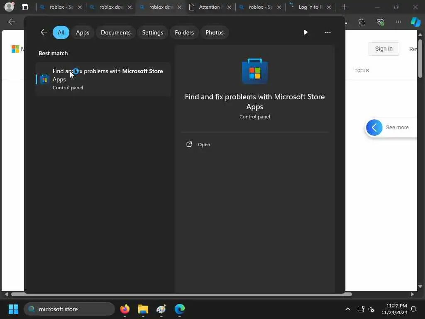Focus the taskbar search box

coord(70,309)
